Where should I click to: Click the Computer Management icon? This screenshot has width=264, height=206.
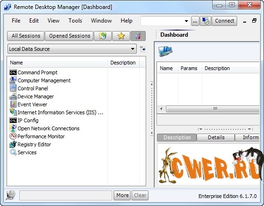point(13,80)
